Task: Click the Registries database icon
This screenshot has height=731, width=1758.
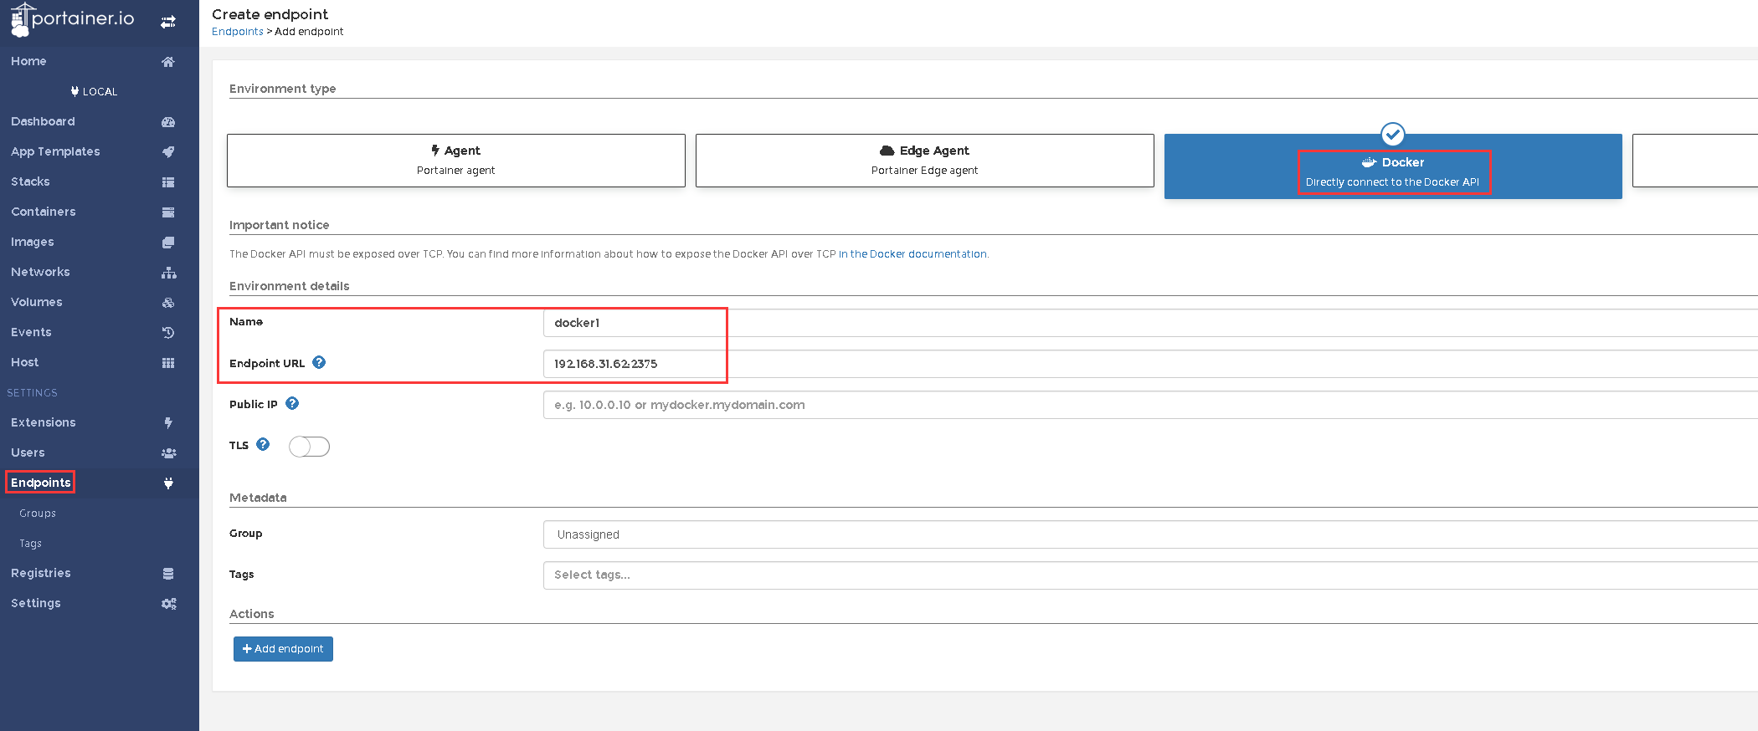Action: 168,574
